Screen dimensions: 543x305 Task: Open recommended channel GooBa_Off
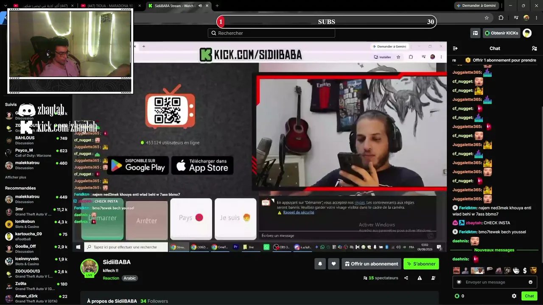pyautogui.click(x=36, y=249)
